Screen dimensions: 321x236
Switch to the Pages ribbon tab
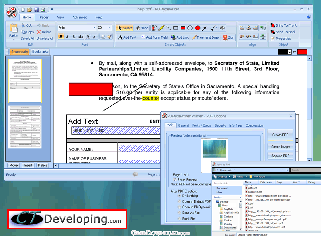click(x=44, y=17)
